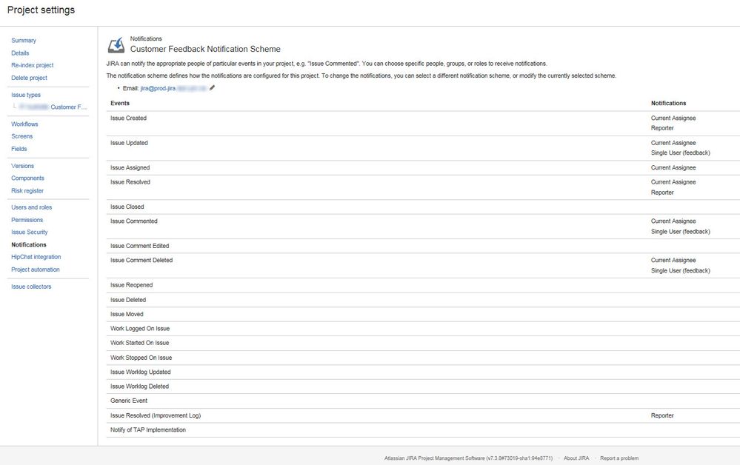Screen dimensions: 740x465
Task: Click Report a problem in the footer
Action: coord(619,458)
